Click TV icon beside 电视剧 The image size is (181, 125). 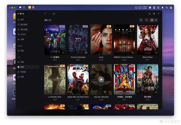(18, 72)
